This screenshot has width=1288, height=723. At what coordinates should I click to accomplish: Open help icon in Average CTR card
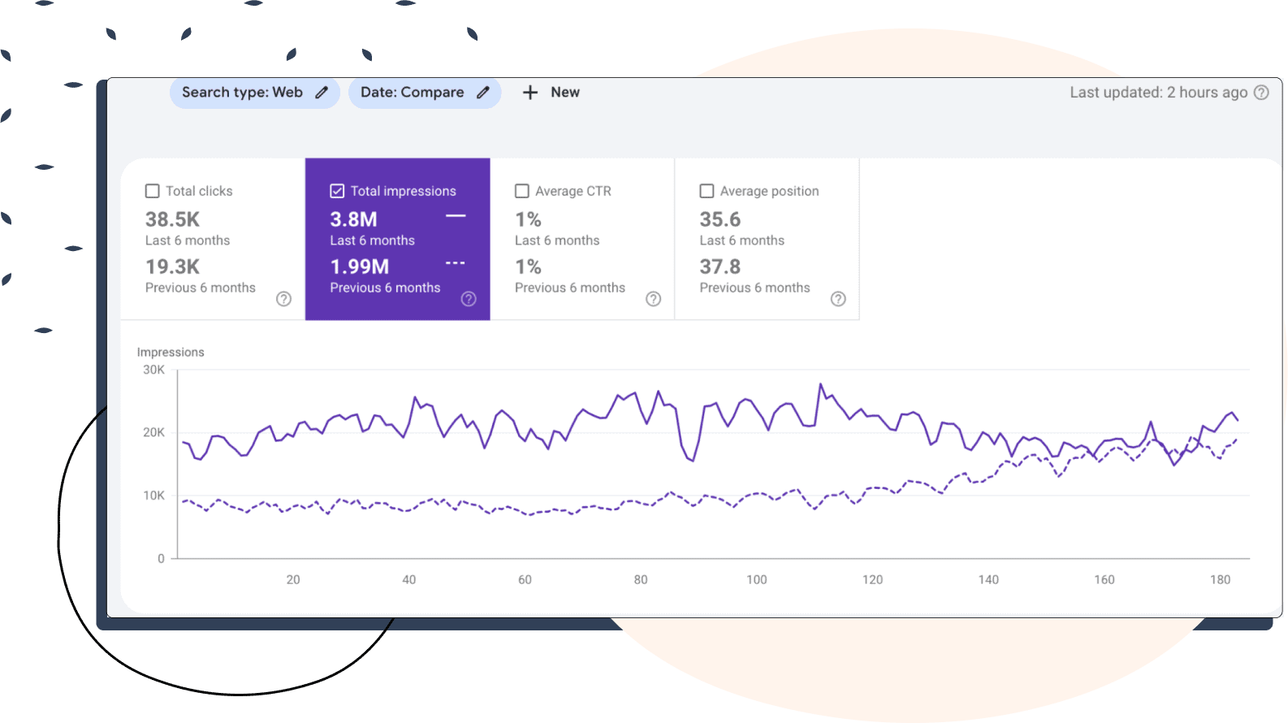[653, 299]
